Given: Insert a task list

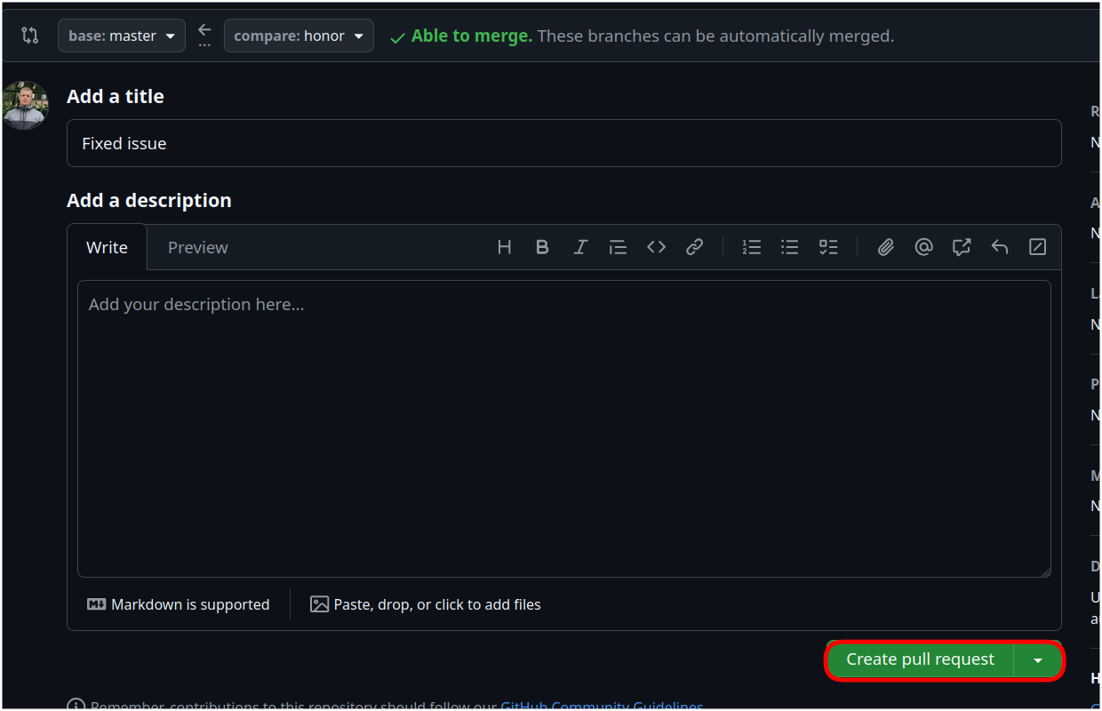Looking at the screenshot, I should (x=828, y=246).
